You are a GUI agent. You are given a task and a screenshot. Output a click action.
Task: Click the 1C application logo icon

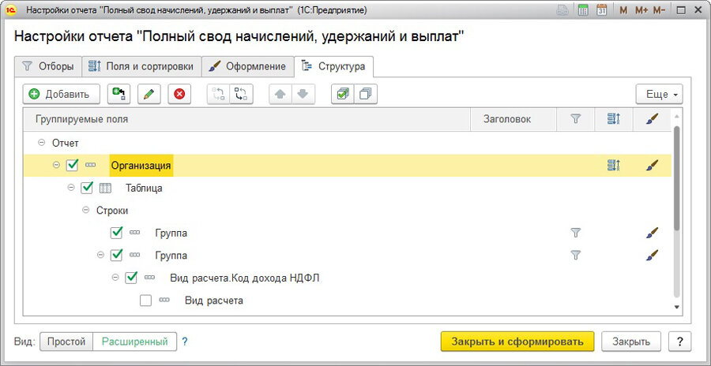11,9
